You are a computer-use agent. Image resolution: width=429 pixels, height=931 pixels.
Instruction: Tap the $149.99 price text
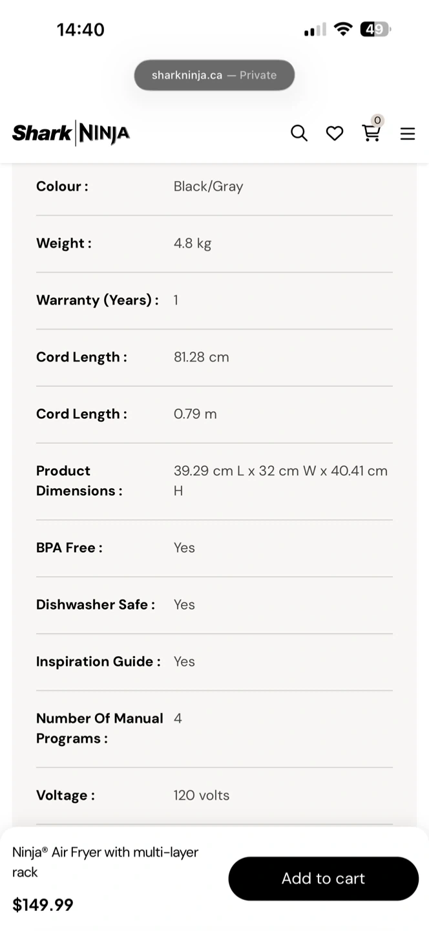43,904
